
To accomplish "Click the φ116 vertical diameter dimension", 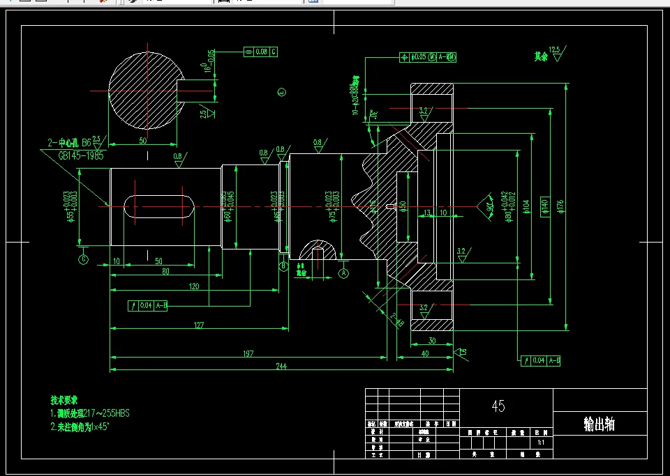I will pyautogui.click(x=373, y=206).
